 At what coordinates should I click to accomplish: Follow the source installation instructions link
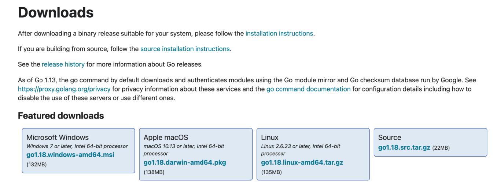click(x=185, y=49)
